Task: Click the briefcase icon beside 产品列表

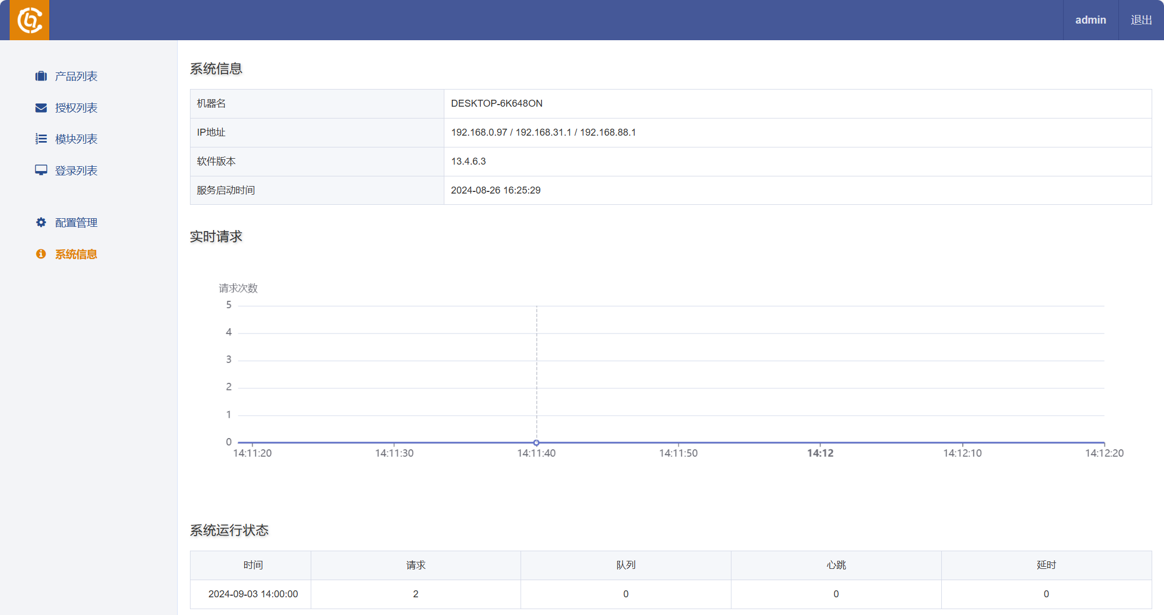Action: click(41, 76)
